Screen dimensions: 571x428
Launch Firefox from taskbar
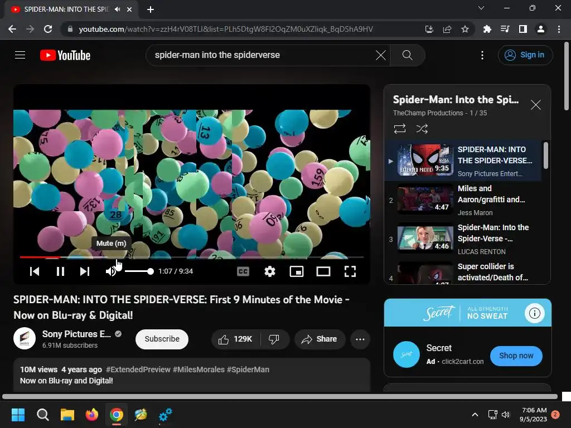click(92, 415)
